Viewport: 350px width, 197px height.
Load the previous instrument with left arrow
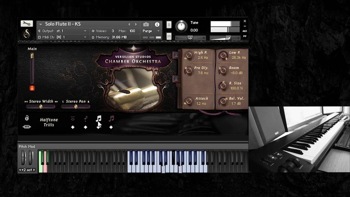[129, 24]
